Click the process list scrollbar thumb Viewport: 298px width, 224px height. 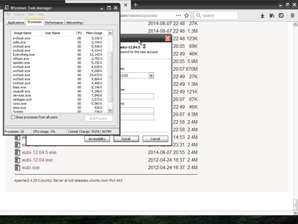[110, 77]
